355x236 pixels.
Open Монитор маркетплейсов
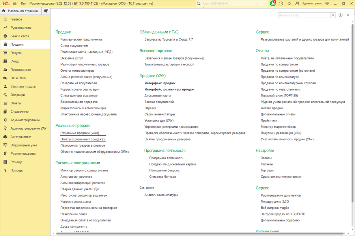click(x=278, y=127)
